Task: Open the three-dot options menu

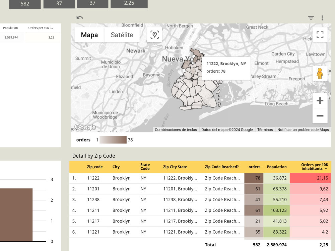Action: (322, 18)
